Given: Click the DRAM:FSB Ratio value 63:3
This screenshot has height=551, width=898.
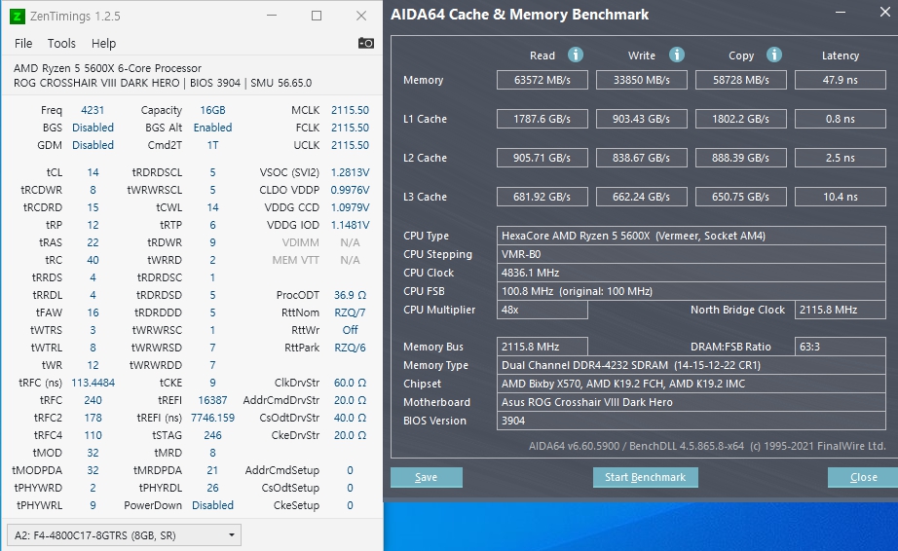Looking at the screenshot, I should [x=841, y=347].
